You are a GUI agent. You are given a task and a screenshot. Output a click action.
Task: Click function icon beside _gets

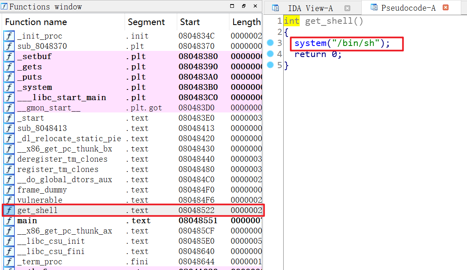click(x=9, y=66)
